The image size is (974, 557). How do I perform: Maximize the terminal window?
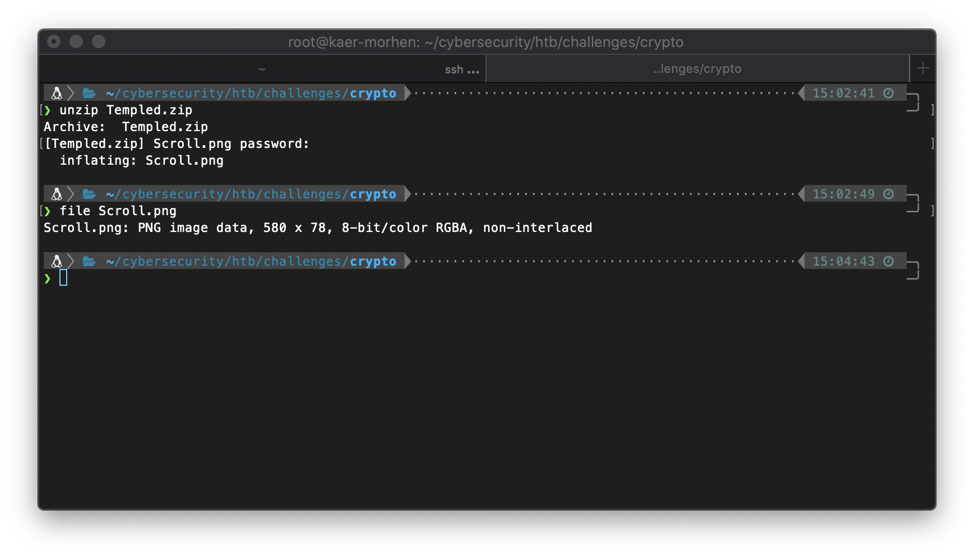coord(99,41)
